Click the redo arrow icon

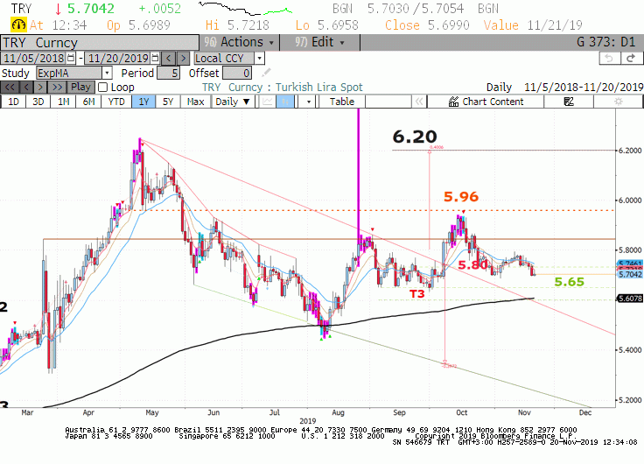pyautogui.click(x=631, y=59)
